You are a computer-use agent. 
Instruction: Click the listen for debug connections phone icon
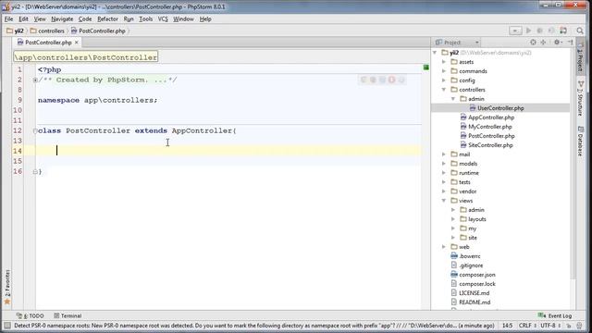click(563, 31)
